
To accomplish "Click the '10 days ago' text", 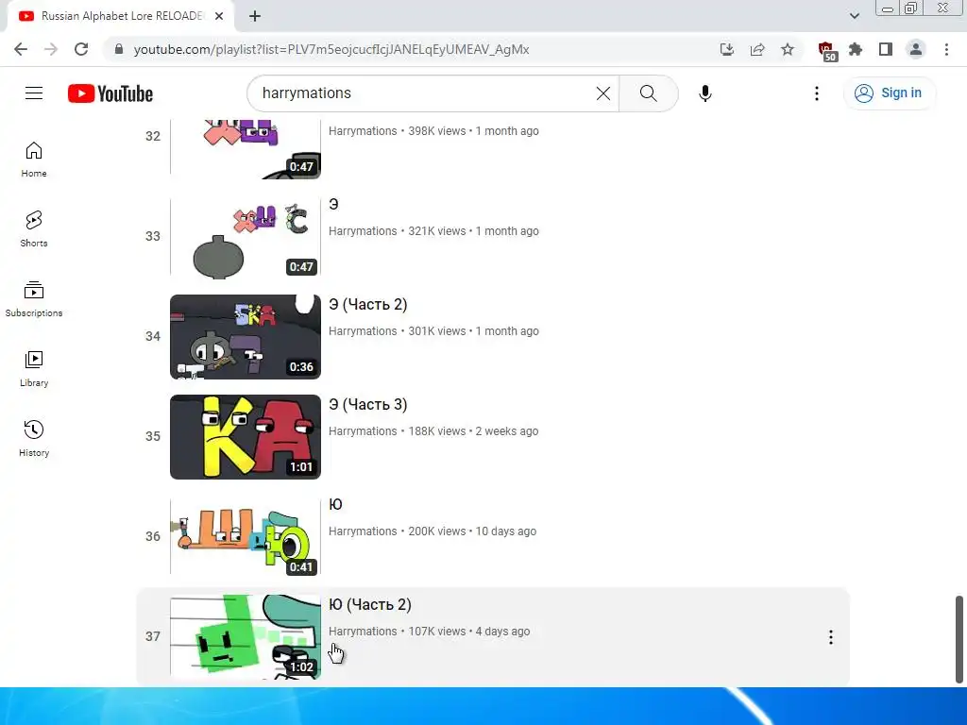I will [506, 531].
